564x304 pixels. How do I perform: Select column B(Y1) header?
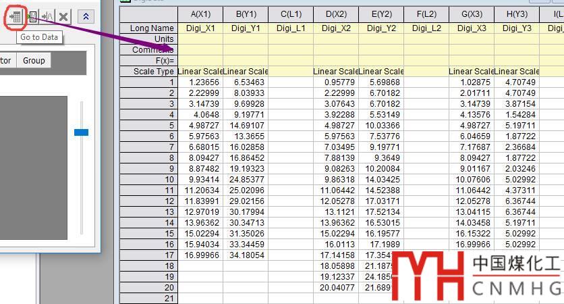tap(246, 14)
